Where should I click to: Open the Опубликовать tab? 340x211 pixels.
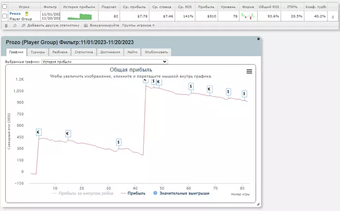156,52
